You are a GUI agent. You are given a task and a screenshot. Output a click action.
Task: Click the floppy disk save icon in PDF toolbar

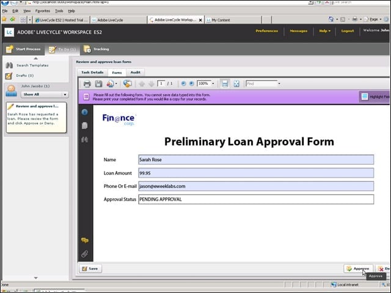click(x=98, y=84)
